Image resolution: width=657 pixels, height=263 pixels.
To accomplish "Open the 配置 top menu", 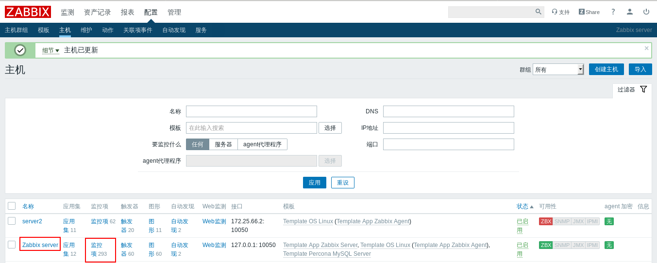I will 151,12.
